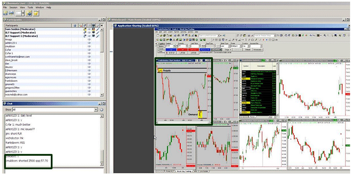Click the print icon in main toolbar
The width and height of the screenshot is (353, 176).
(x=11, y=13)
